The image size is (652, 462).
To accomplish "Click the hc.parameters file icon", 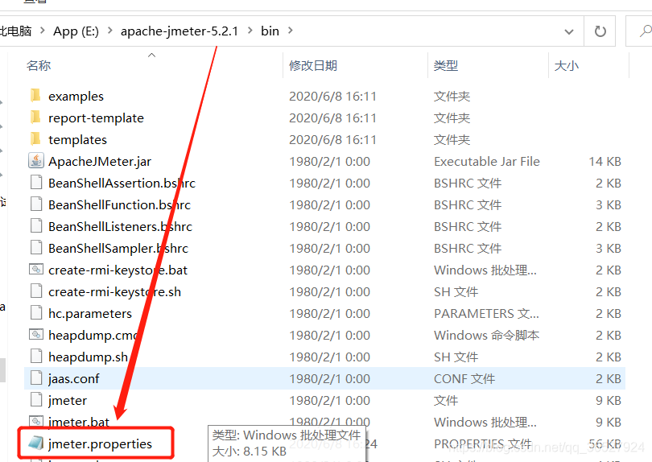I will pos(36,313).
